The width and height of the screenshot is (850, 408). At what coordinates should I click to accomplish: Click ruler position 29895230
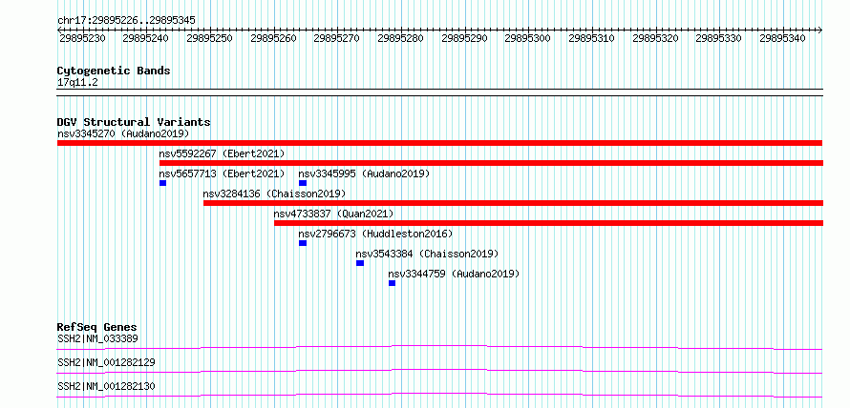tap(82, 38)
